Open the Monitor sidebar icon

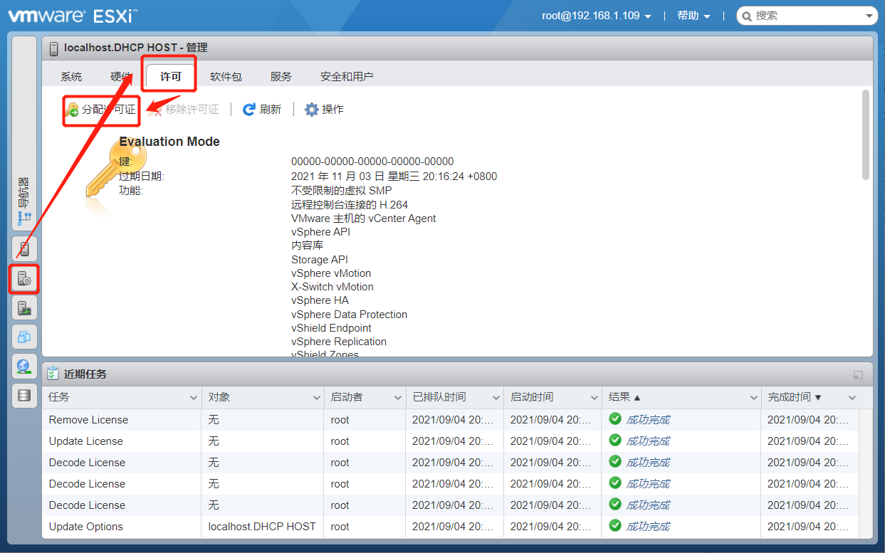click(x=24, y=308)
